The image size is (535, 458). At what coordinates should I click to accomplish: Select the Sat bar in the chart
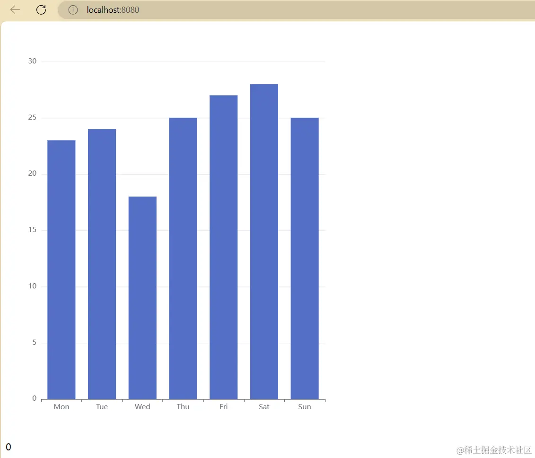click(264, 242)
